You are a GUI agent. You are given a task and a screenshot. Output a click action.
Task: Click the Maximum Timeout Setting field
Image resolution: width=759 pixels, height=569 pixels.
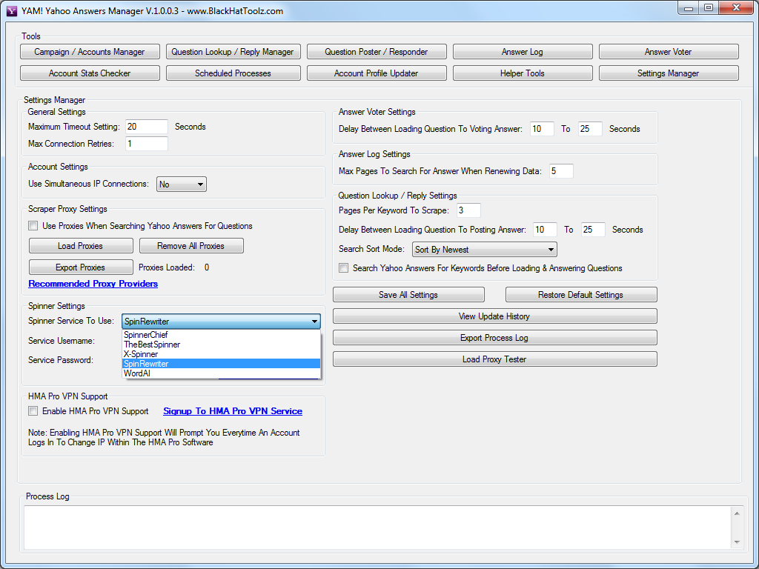coord(147,127)
